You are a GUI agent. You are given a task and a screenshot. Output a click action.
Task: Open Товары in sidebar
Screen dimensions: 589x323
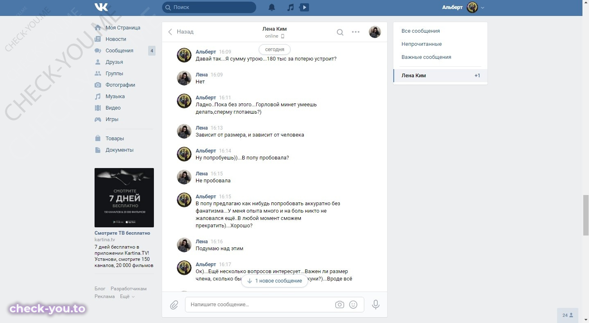(x=115, y=139)
